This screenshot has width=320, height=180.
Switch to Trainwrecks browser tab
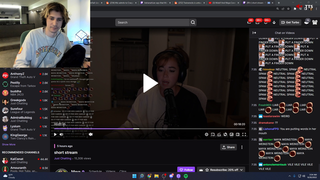point(190,3)
